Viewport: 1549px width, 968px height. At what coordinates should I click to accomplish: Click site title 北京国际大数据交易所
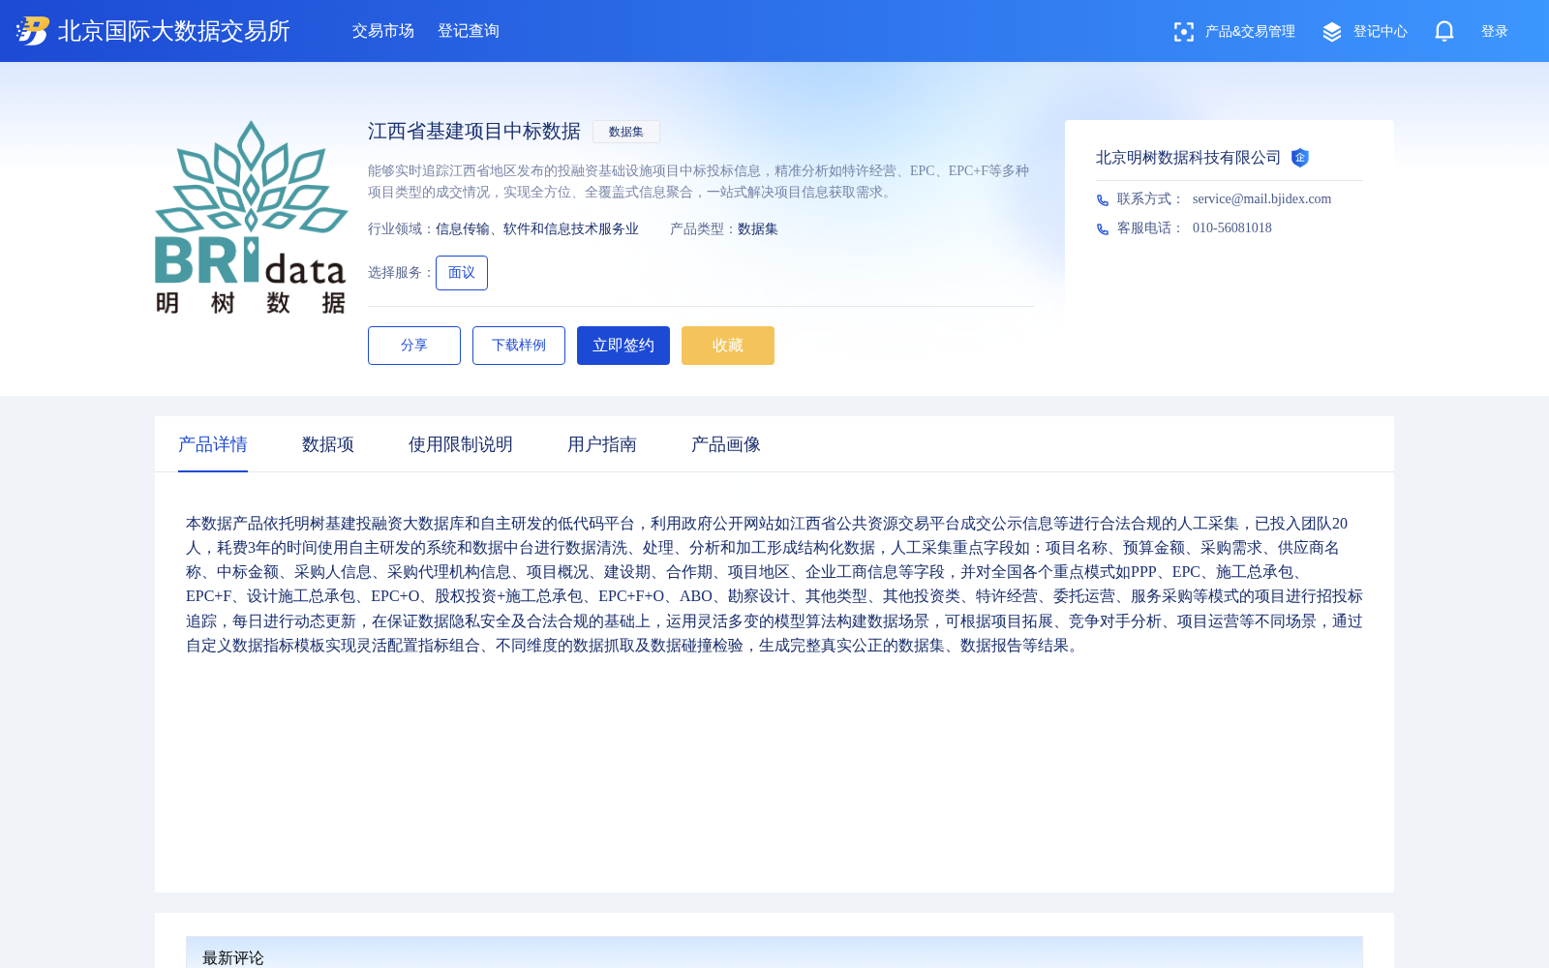click(174, 31)
